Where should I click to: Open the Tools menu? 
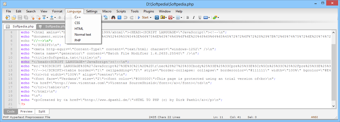point(135,11)
